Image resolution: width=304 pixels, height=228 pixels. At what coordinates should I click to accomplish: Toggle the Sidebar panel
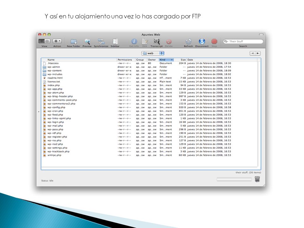[115, 41]
